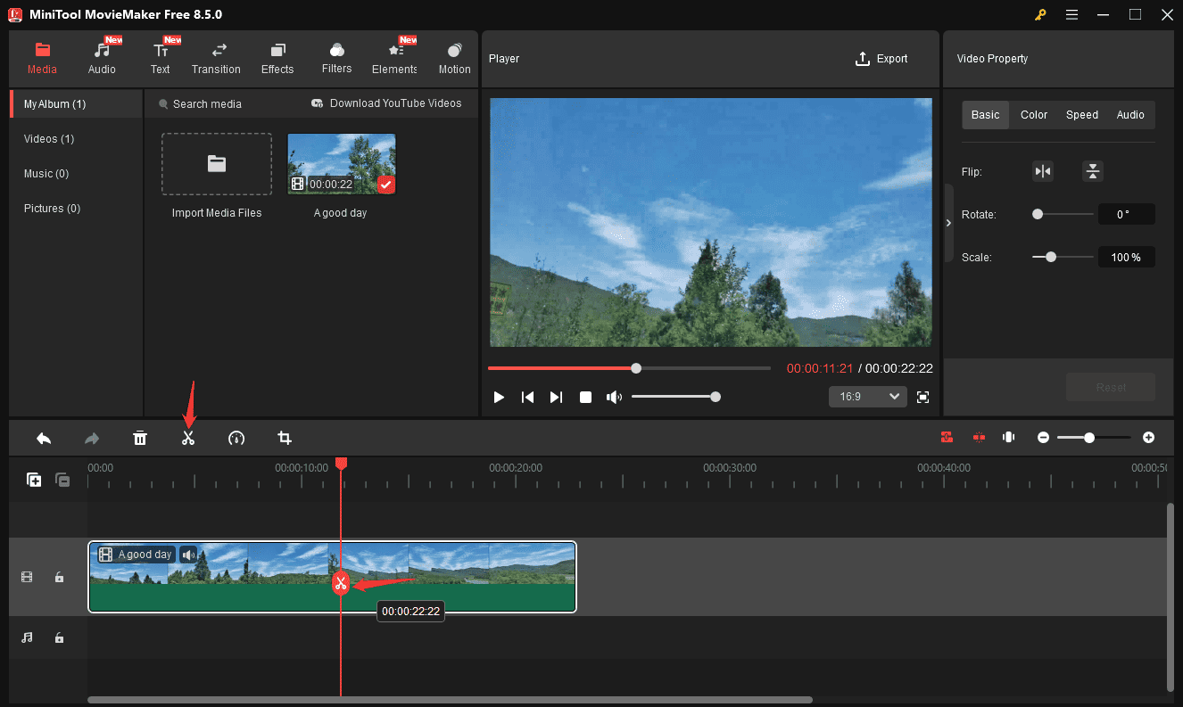Open the Transition panel
The image size is (1183, 707).
(x=216, y=58)
